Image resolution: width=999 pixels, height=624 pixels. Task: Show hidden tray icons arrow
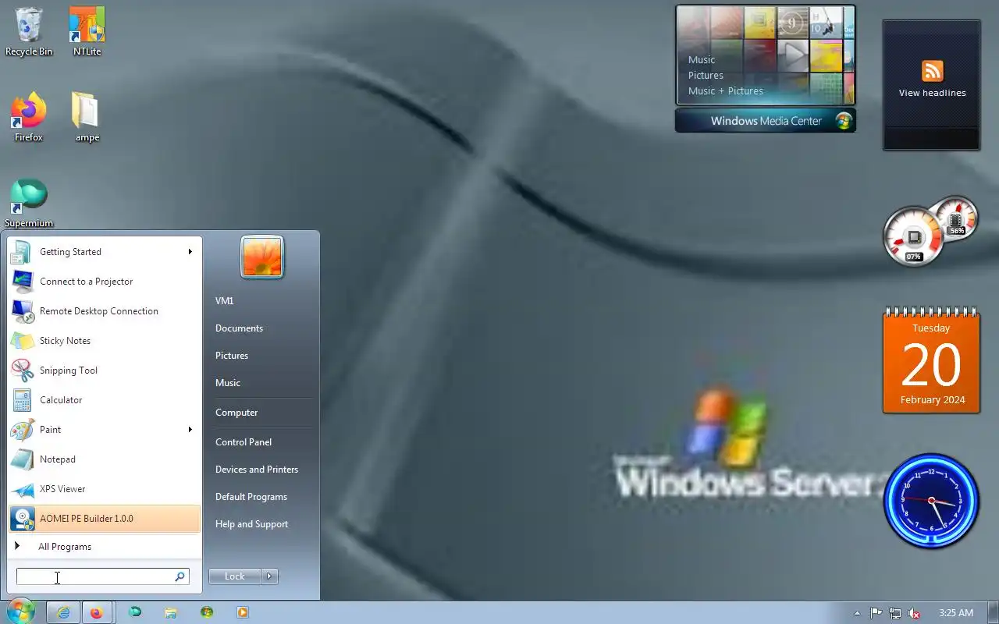click(858, 613)
